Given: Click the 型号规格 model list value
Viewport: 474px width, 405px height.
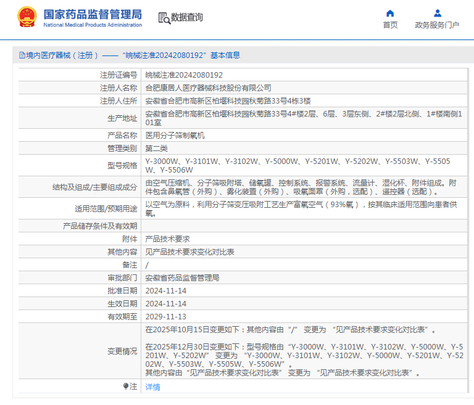Looking at the screenshot, I should point(297,165).
